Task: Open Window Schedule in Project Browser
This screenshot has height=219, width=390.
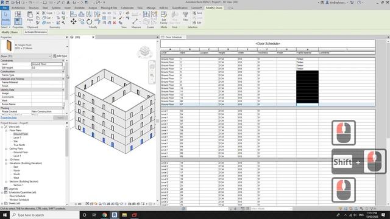Action: (19, 200)
